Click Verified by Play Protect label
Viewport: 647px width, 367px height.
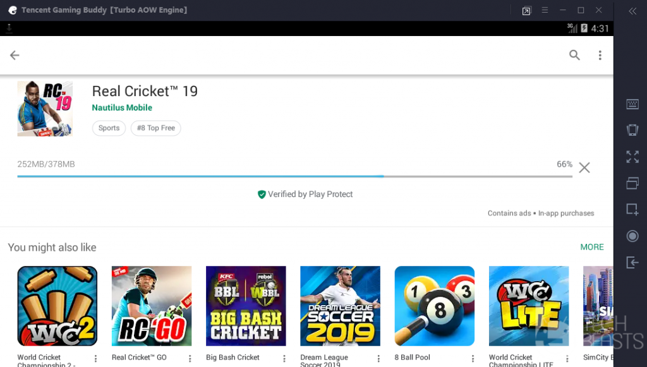point(310,194)
